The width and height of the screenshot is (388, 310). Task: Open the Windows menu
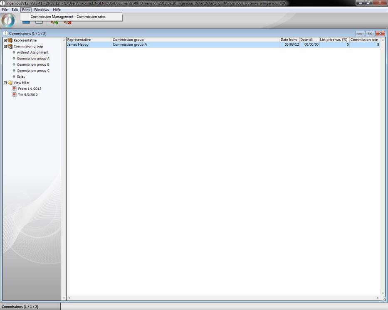[x=41, y=10]
